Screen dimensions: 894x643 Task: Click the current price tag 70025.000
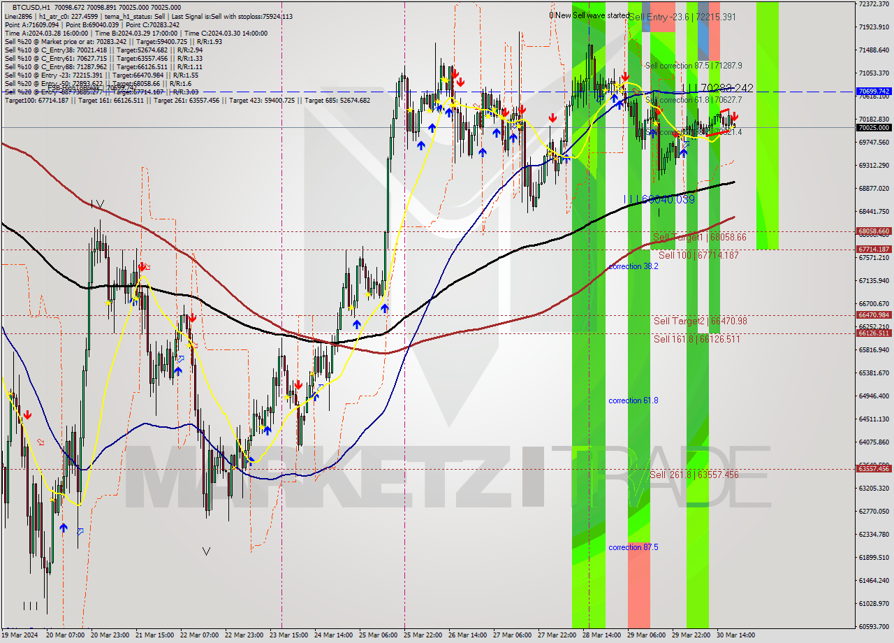874,127
